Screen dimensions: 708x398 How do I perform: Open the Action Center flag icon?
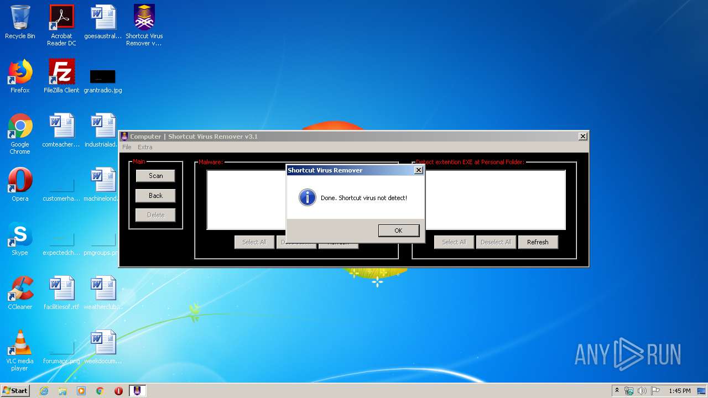coord(655,391)
